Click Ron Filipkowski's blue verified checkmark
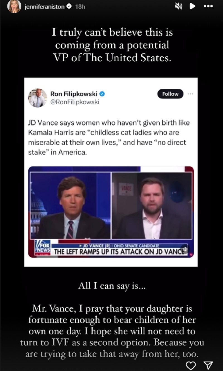This screenshot has height=371, width=223. [102, 94]
